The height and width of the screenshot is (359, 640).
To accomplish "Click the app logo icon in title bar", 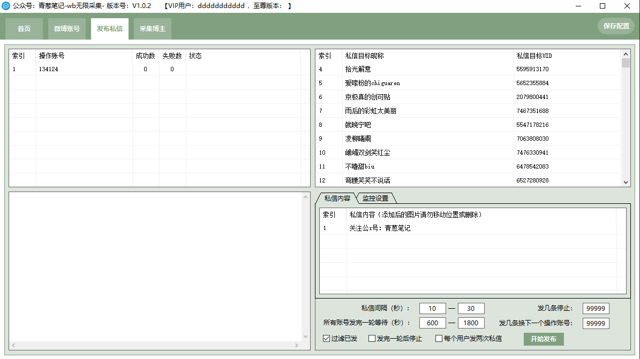I will point(7,6).
